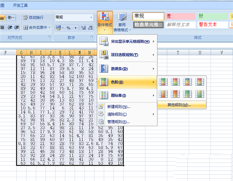Click Decrease Decimal icon
233x181 pixels.
[x=90, y=28]
